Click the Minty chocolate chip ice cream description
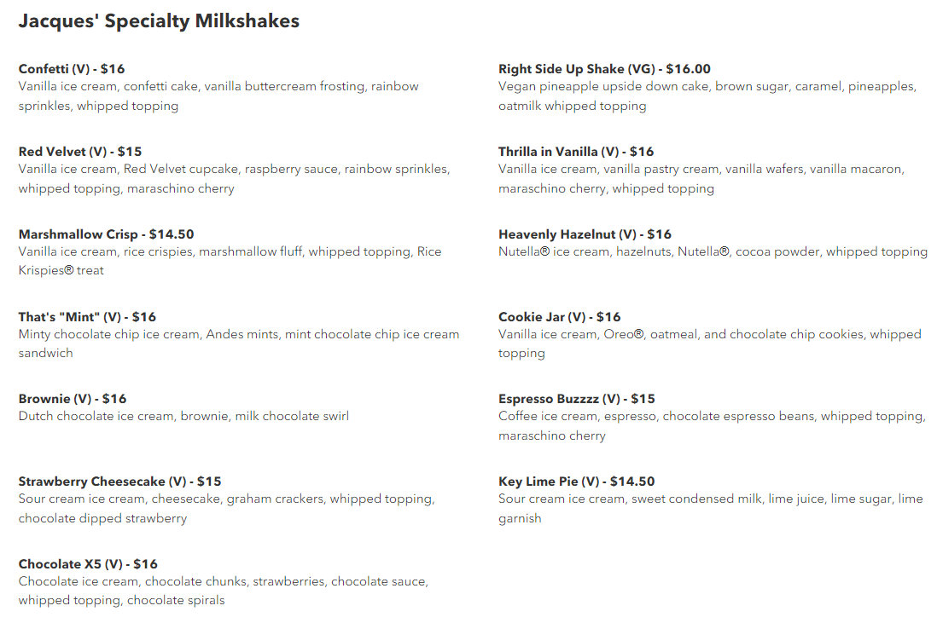Image resolution: width=937 pixels, height=623 pixels. (239, 343)
